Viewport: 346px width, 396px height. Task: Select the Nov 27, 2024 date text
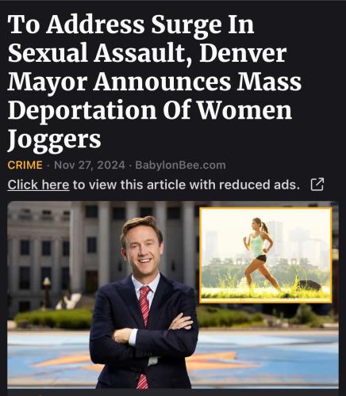(90, 166)
